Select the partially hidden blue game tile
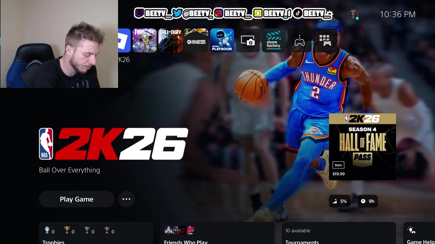Viewport: 435px width, 244px height. (x=124, y=40)
